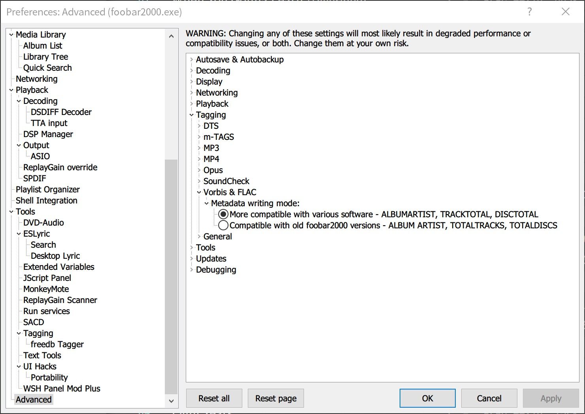Collapse the Tools node in left tree
Screen dimensions: 585x414
[11, 212]
